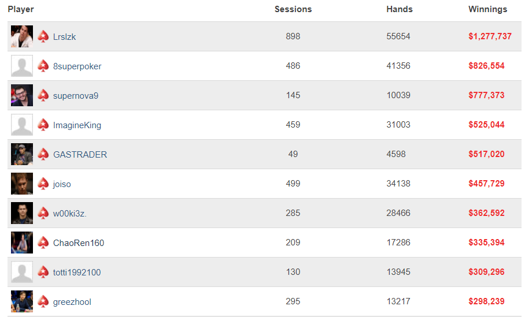Click the spade icon next to ImagineKing
The width and height of the screenshot is (525, 317).
point(43,125)
